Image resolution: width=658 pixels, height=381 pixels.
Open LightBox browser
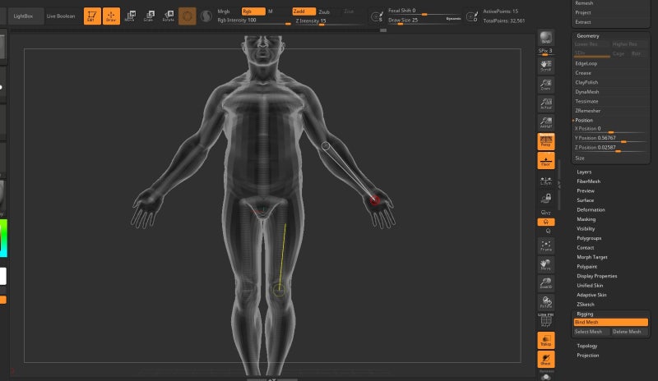(22, 16)
